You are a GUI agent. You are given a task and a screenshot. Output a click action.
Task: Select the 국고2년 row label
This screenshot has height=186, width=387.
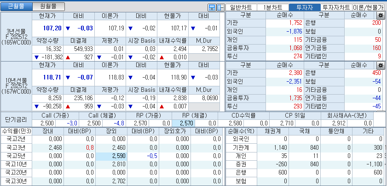16,139
